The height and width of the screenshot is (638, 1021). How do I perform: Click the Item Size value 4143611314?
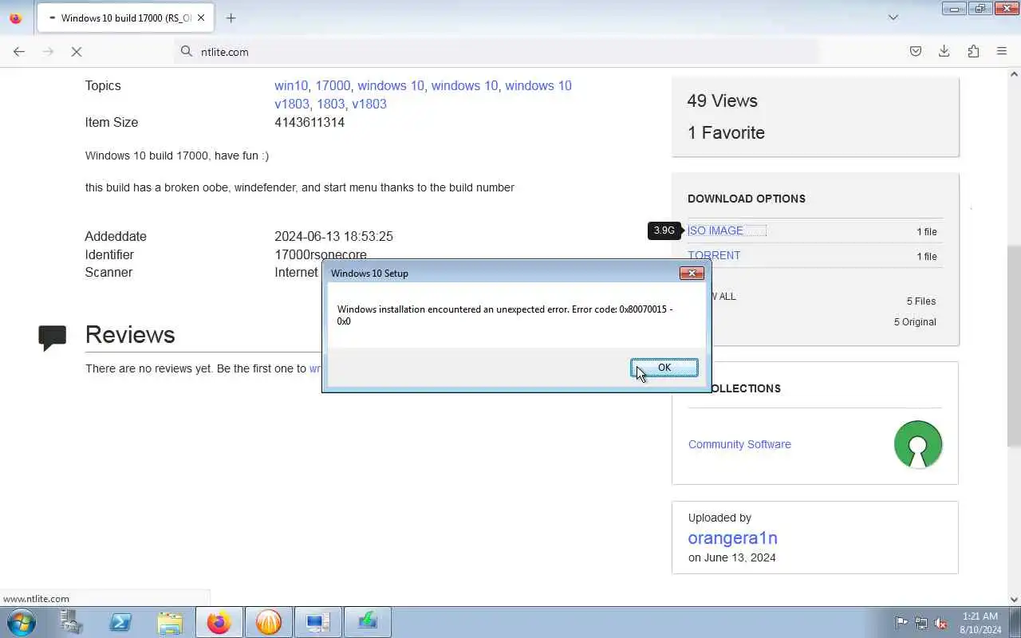[309, 122]
